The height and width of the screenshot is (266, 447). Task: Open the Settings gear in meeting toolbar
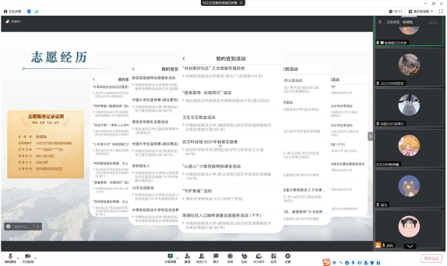tap(287, 256)
